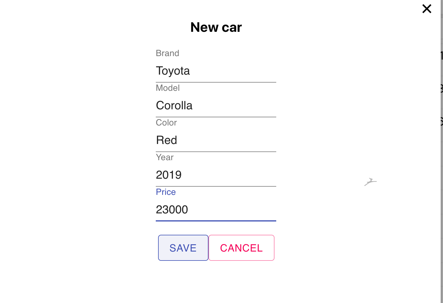
Task: Click inside the Color input field
Action: (216, 140)
